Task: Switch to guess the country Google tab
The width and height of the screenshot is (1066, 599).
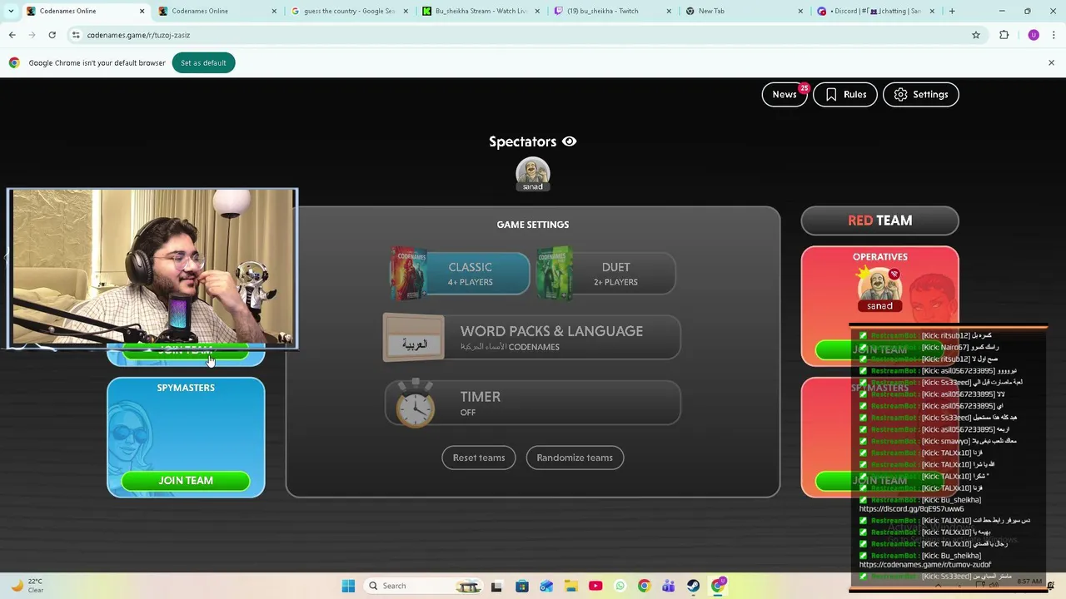Action: [350, 11]
